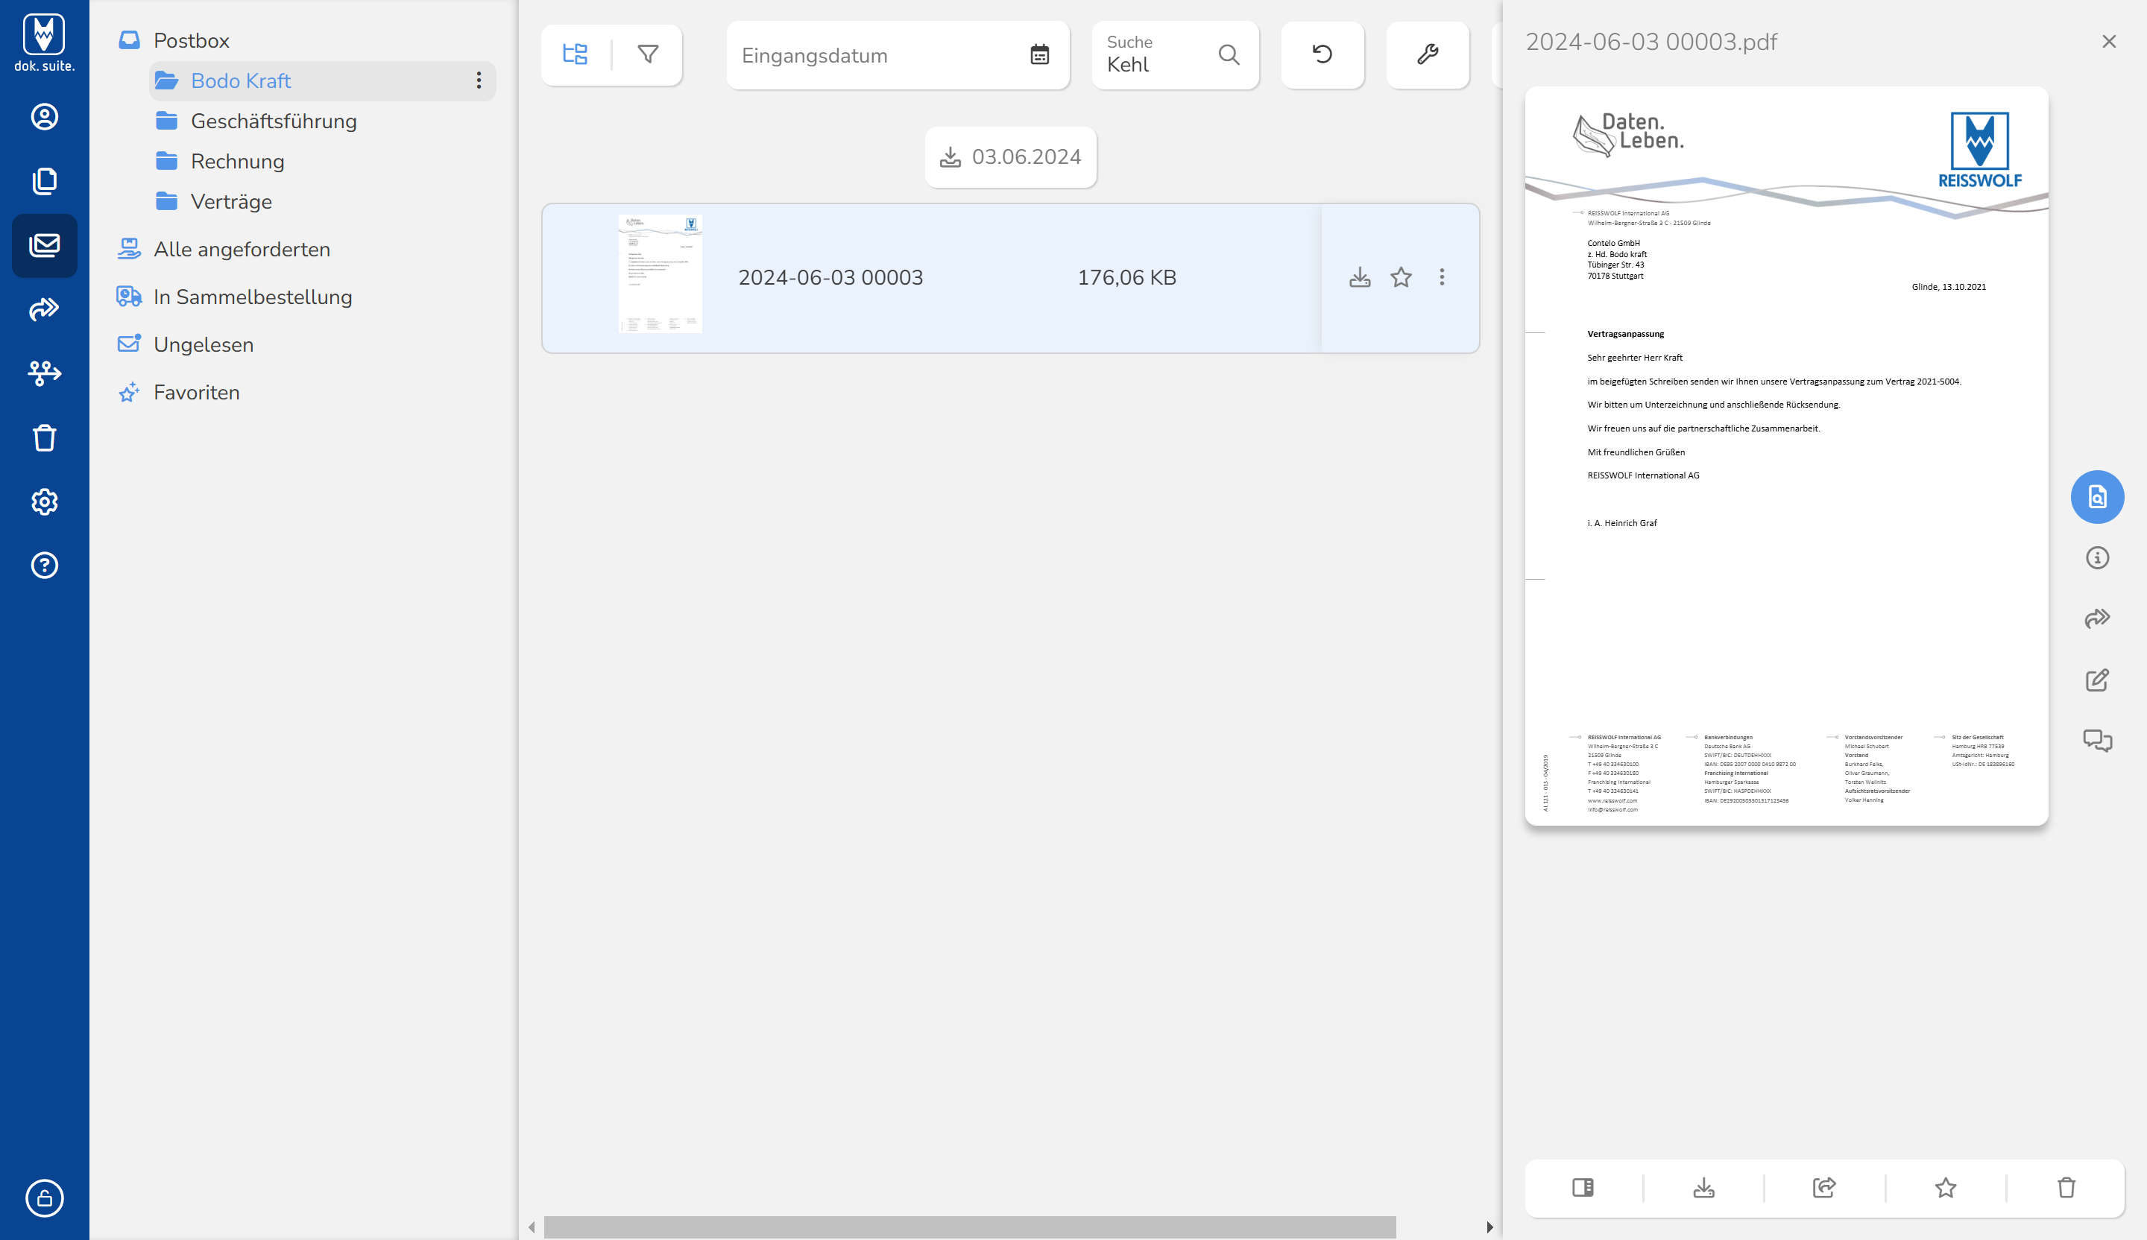The image size is (2147, 1240).
Task: Open the trash bin in left sidebar
Action: coord(44,437)
